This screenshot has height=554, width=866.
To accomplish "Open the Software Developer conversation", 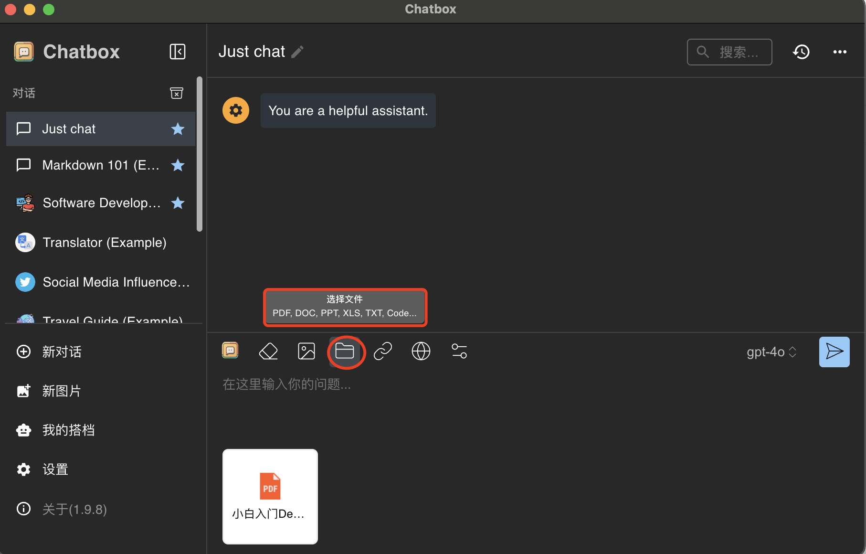I will tap(101, 203).
